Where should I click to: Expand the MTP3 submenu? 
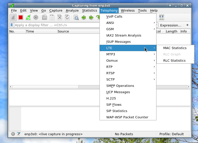(128, 54)
